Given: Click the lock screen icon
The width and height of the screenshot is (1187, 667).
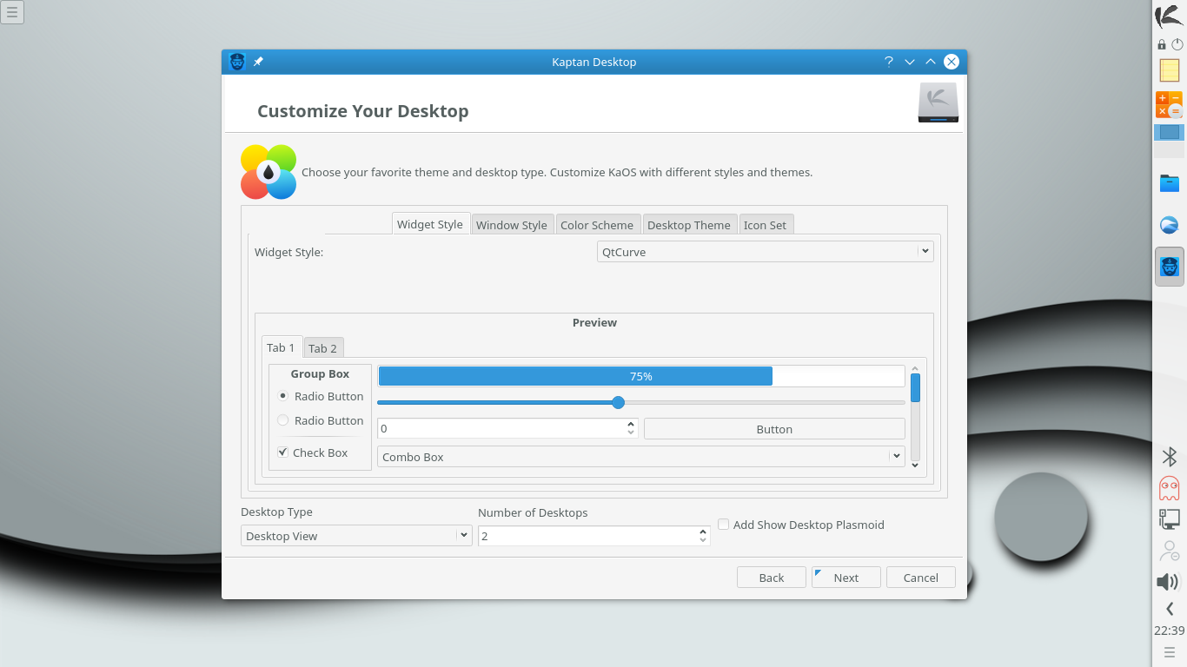Looking at the screenshot, I should 1162,43.
